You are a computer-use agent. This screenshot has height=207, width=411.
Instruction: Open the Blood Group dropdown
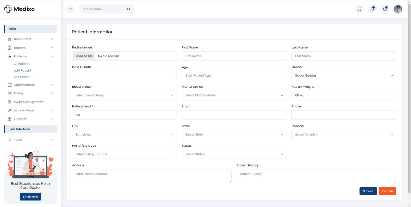click(x=124, y=95)
